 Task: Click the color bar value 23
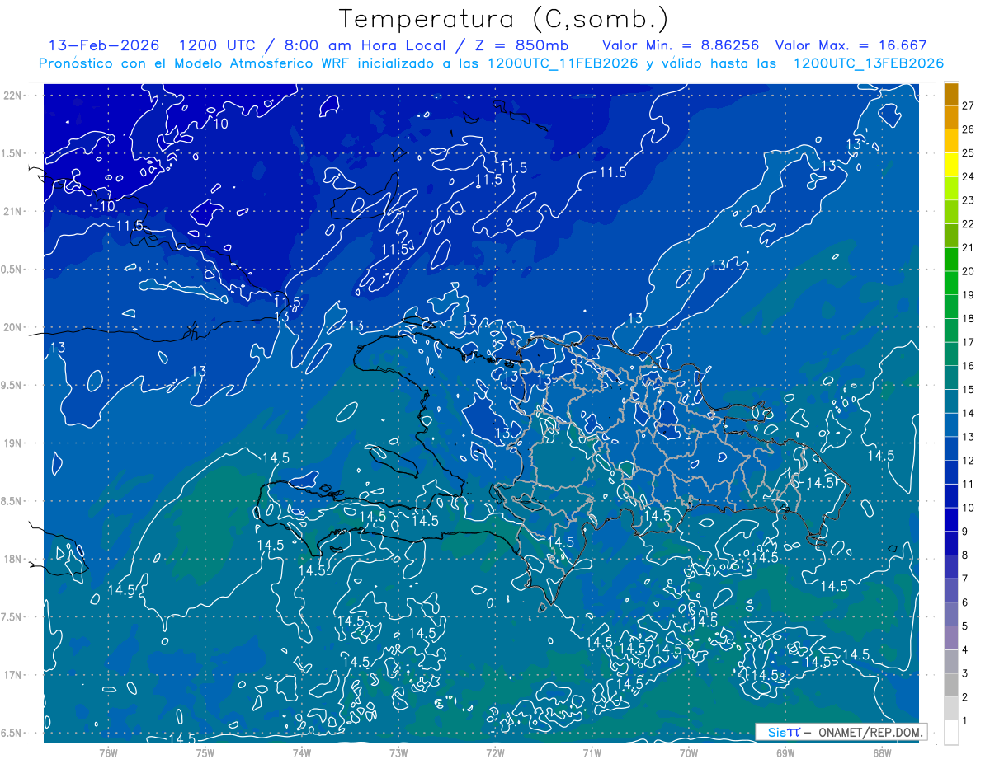point(969,200)
